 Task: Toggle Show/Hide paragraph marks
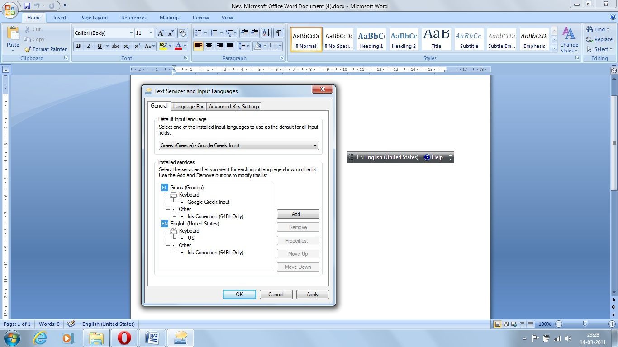(x=279, y=33)
